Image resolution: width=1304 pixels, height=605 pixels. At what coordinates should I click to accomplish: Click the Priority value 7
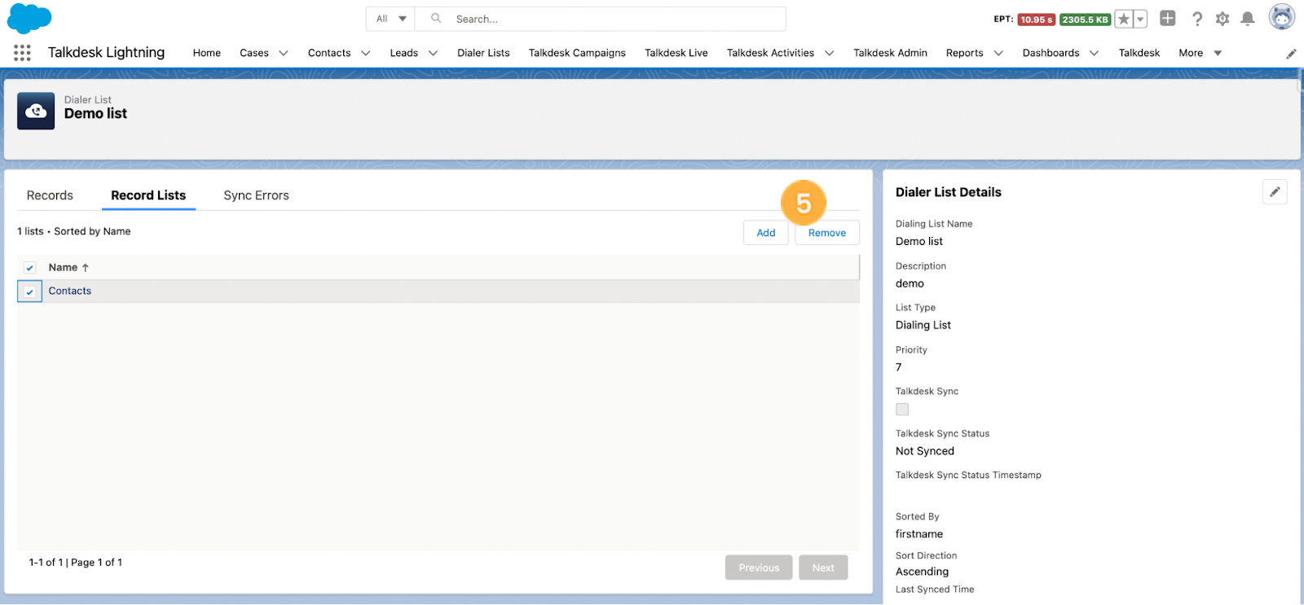pyautogui.click(x=899, y=367)
